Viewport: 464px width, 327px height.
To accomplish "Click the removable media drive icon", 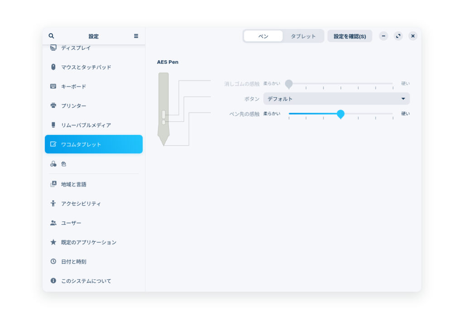I will tap(53, 125).
